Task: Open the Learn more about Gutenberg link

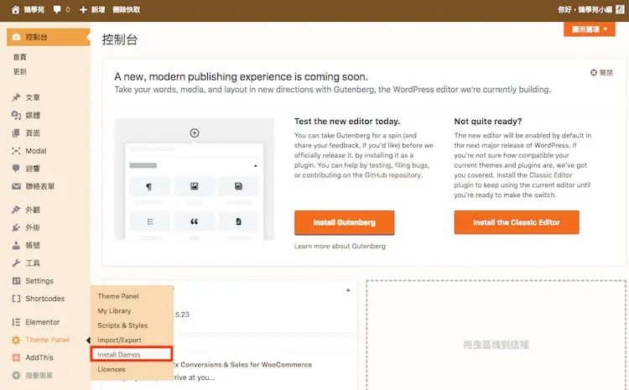Action: click(340, 246)
